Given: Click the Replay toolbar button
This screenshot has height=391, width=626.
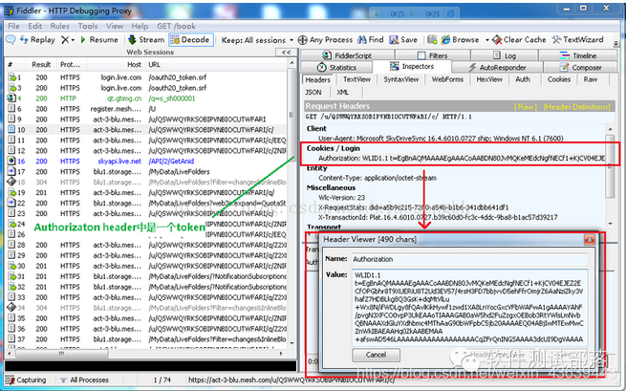Looking at the screenshot, I should pos(37,39).
